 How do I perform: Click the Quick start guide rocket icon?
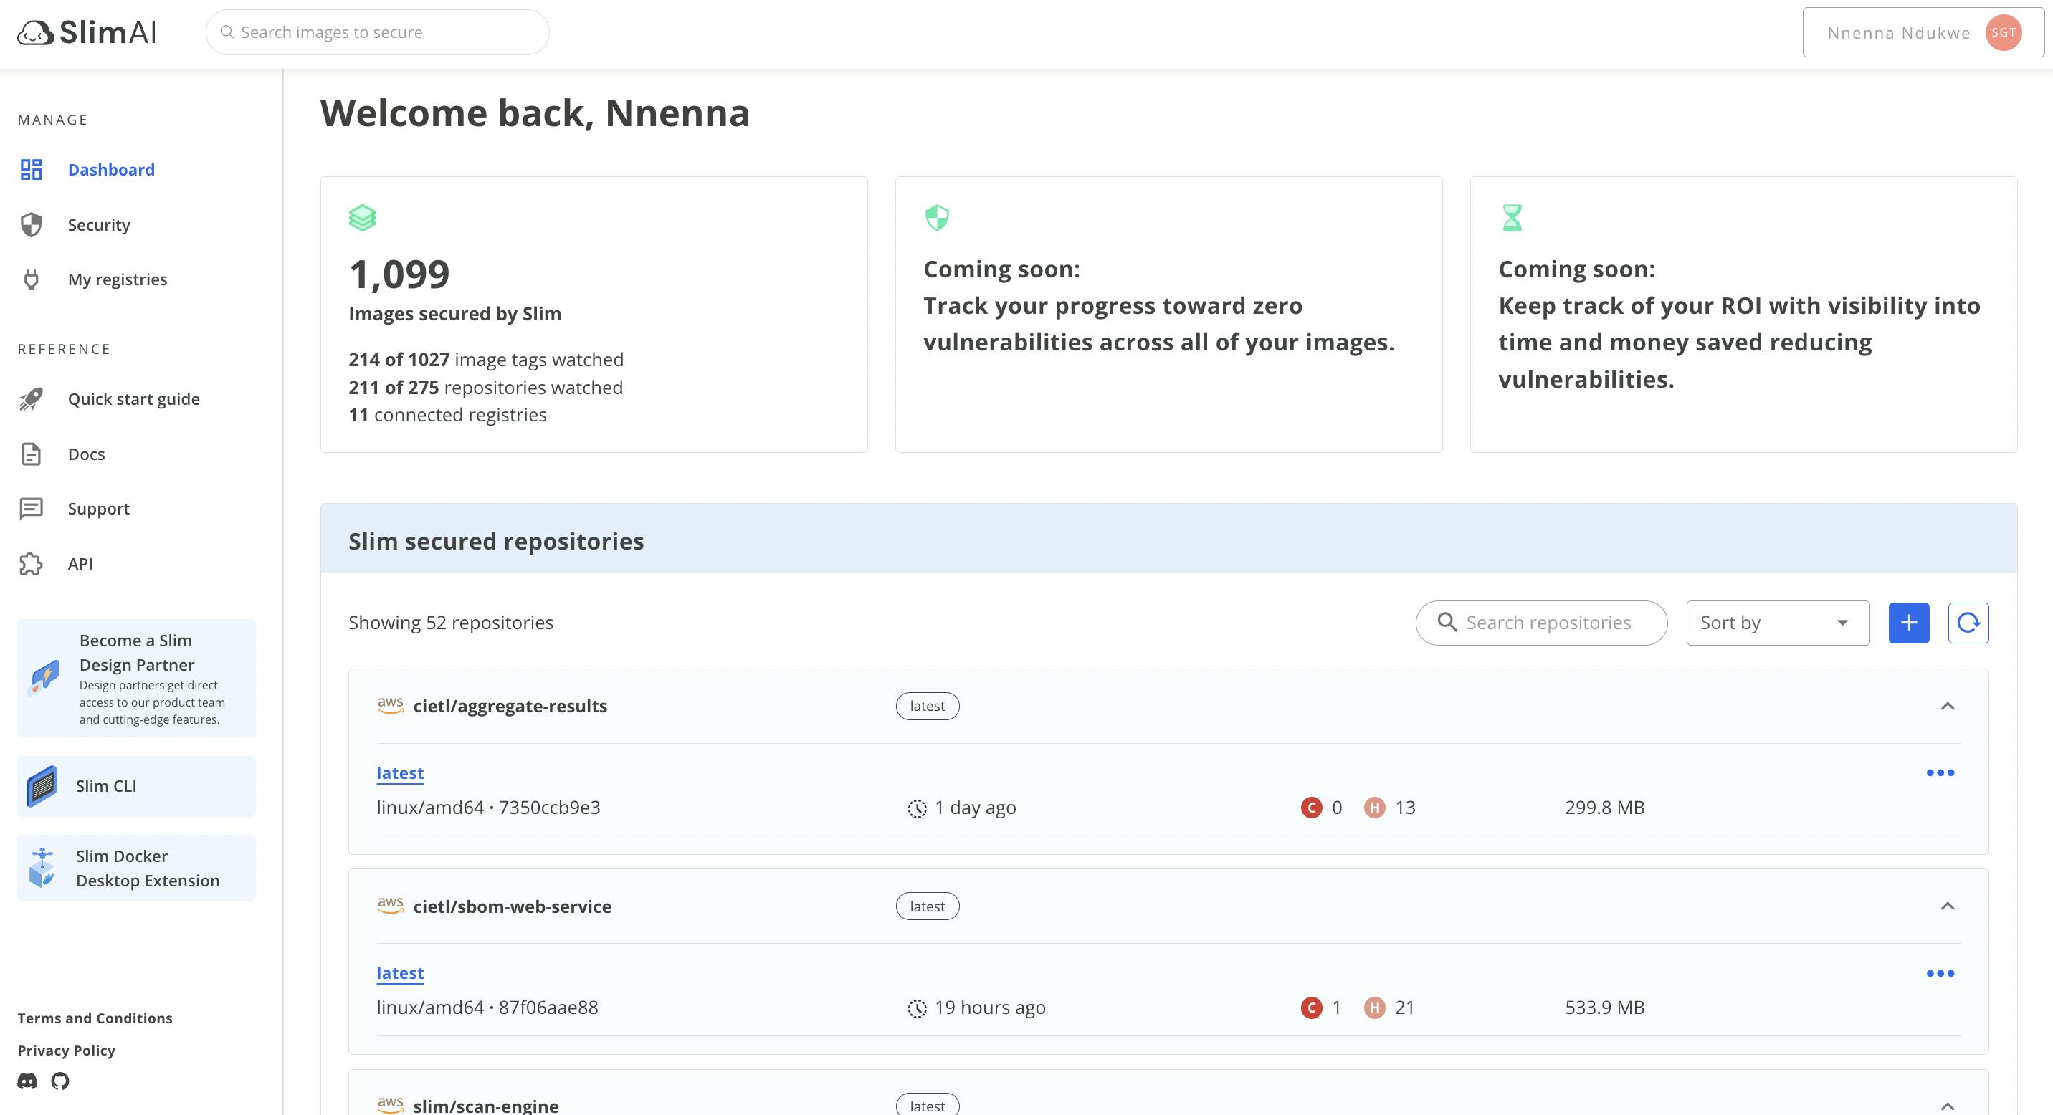coord(31,399)
